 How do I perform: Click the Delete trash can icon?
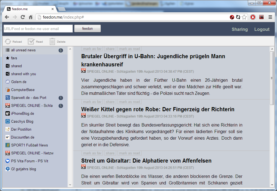pos(52,42)
